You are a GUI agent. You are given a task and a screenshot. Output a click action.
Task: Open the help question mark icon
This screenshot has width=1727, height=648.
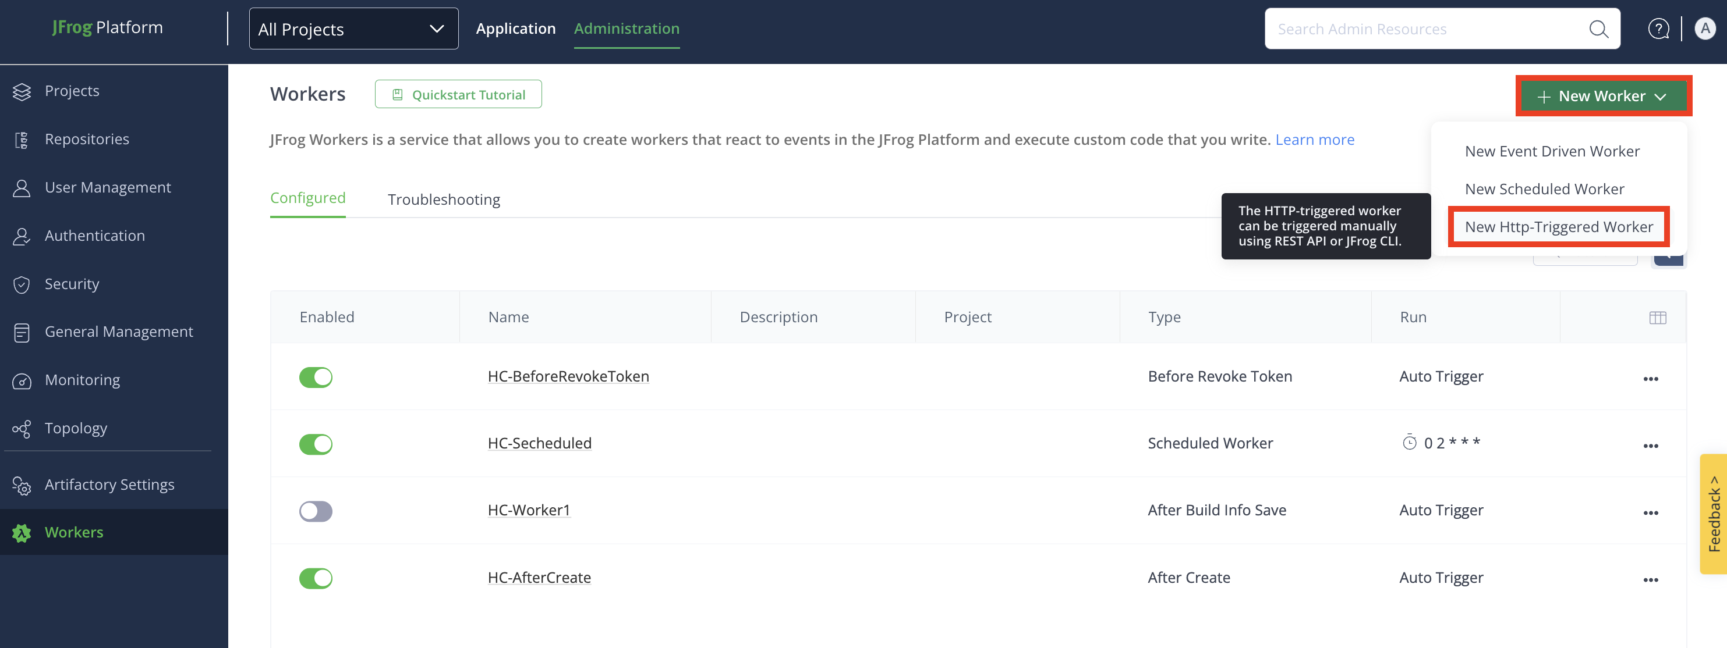pyautogui.click(x=1658, y=29)
